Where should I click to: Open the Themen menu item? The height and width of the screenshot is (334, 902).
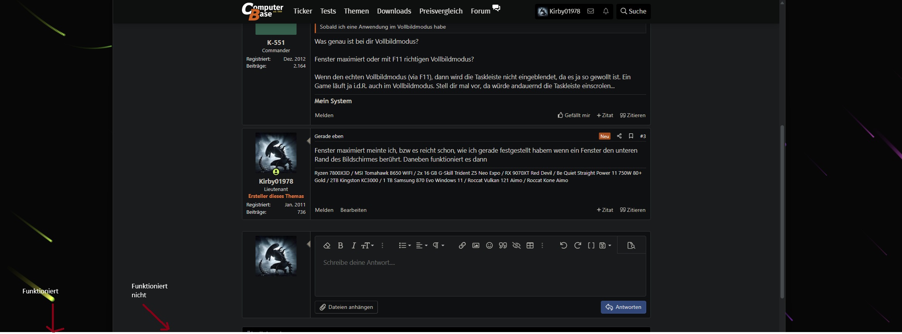click(356, 11)
